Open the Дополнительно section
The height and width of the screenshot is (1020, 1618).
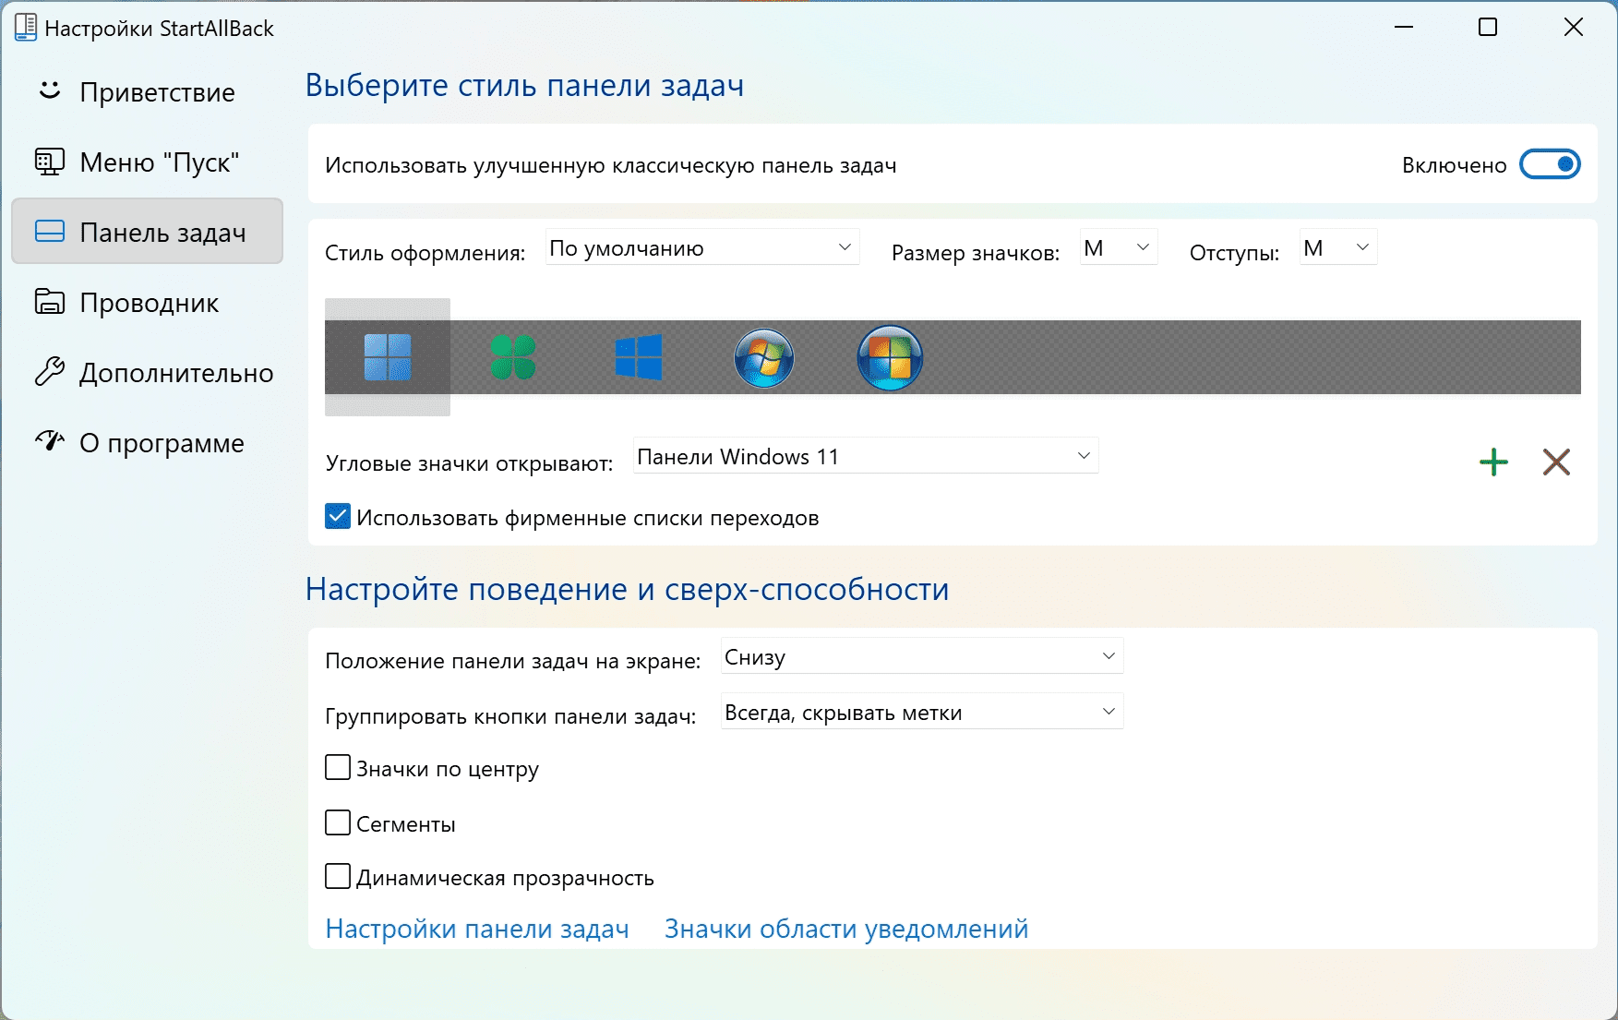(148, 372)
